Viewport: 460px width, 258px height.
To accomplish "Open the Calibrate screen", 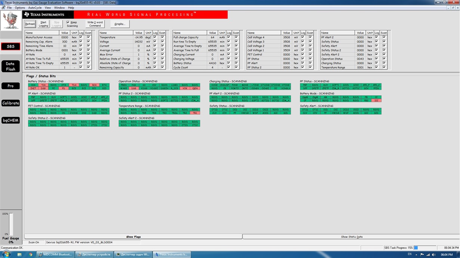I will pyautogui.click(x=10, y=103).
